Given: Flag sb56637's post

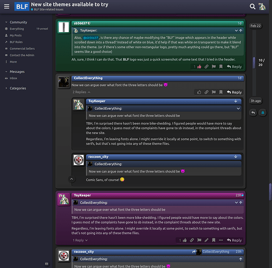Looking at the screenshot, I should 214,66.
